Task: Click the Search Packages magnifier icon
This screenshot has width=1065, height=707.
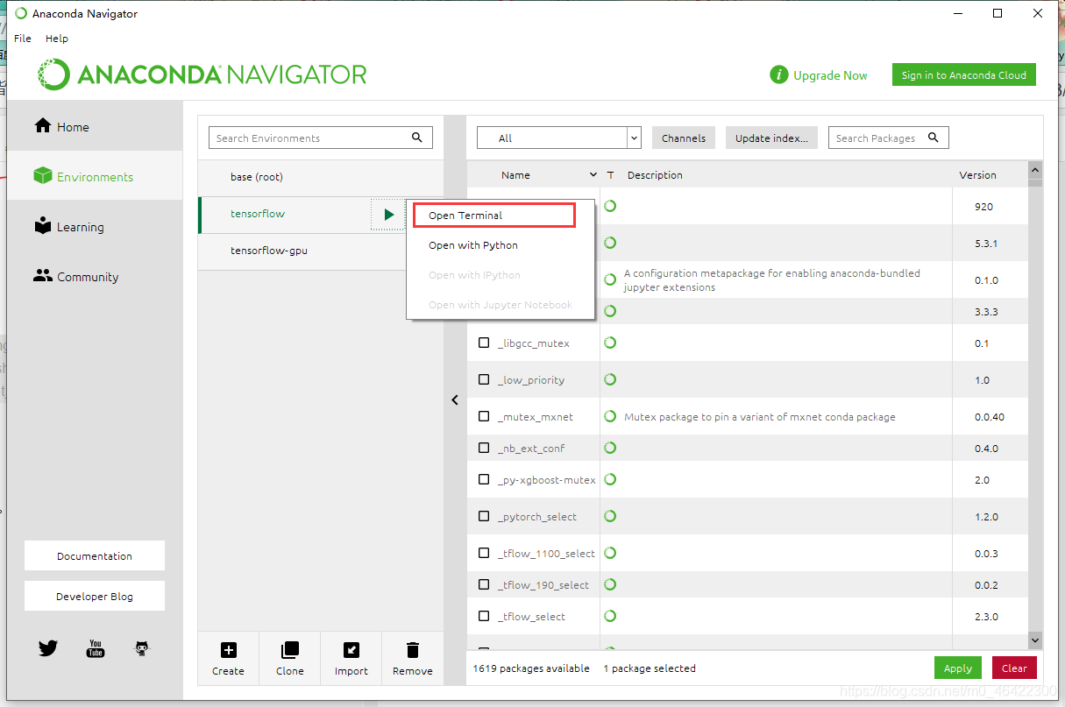Action: click(x=934, y=138)
